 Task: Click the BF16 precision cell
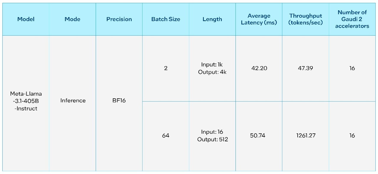click(119, 101)
